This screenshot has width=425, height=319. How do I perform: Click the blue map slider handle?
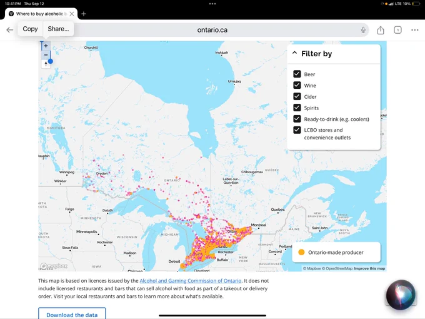[50, 61]
